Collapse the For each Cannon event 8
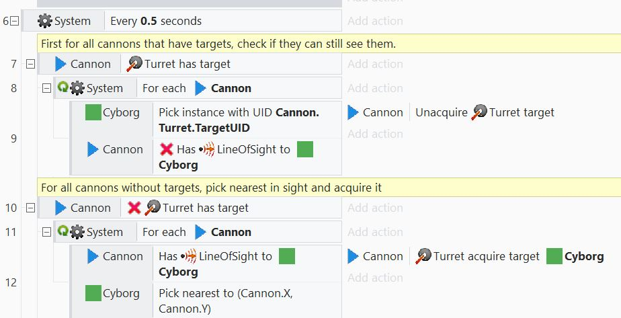Screen dimensions: 621x318 (x=47, y=88)
